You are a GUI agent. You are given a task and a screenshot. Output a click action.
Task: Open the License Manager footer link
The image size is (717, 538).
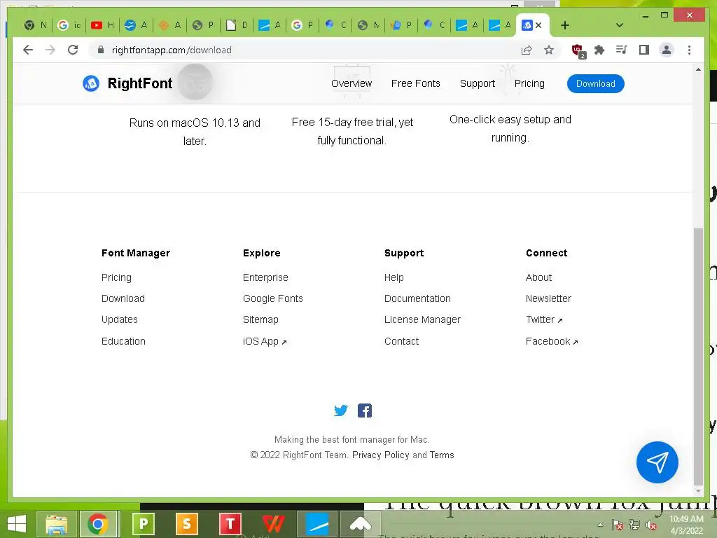tap(422, 319)
